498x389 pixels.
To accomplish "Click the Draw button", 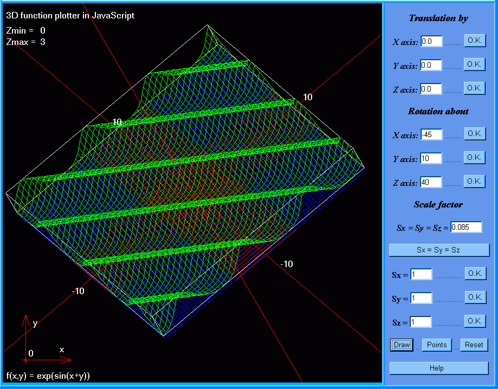I will [402, 345].
